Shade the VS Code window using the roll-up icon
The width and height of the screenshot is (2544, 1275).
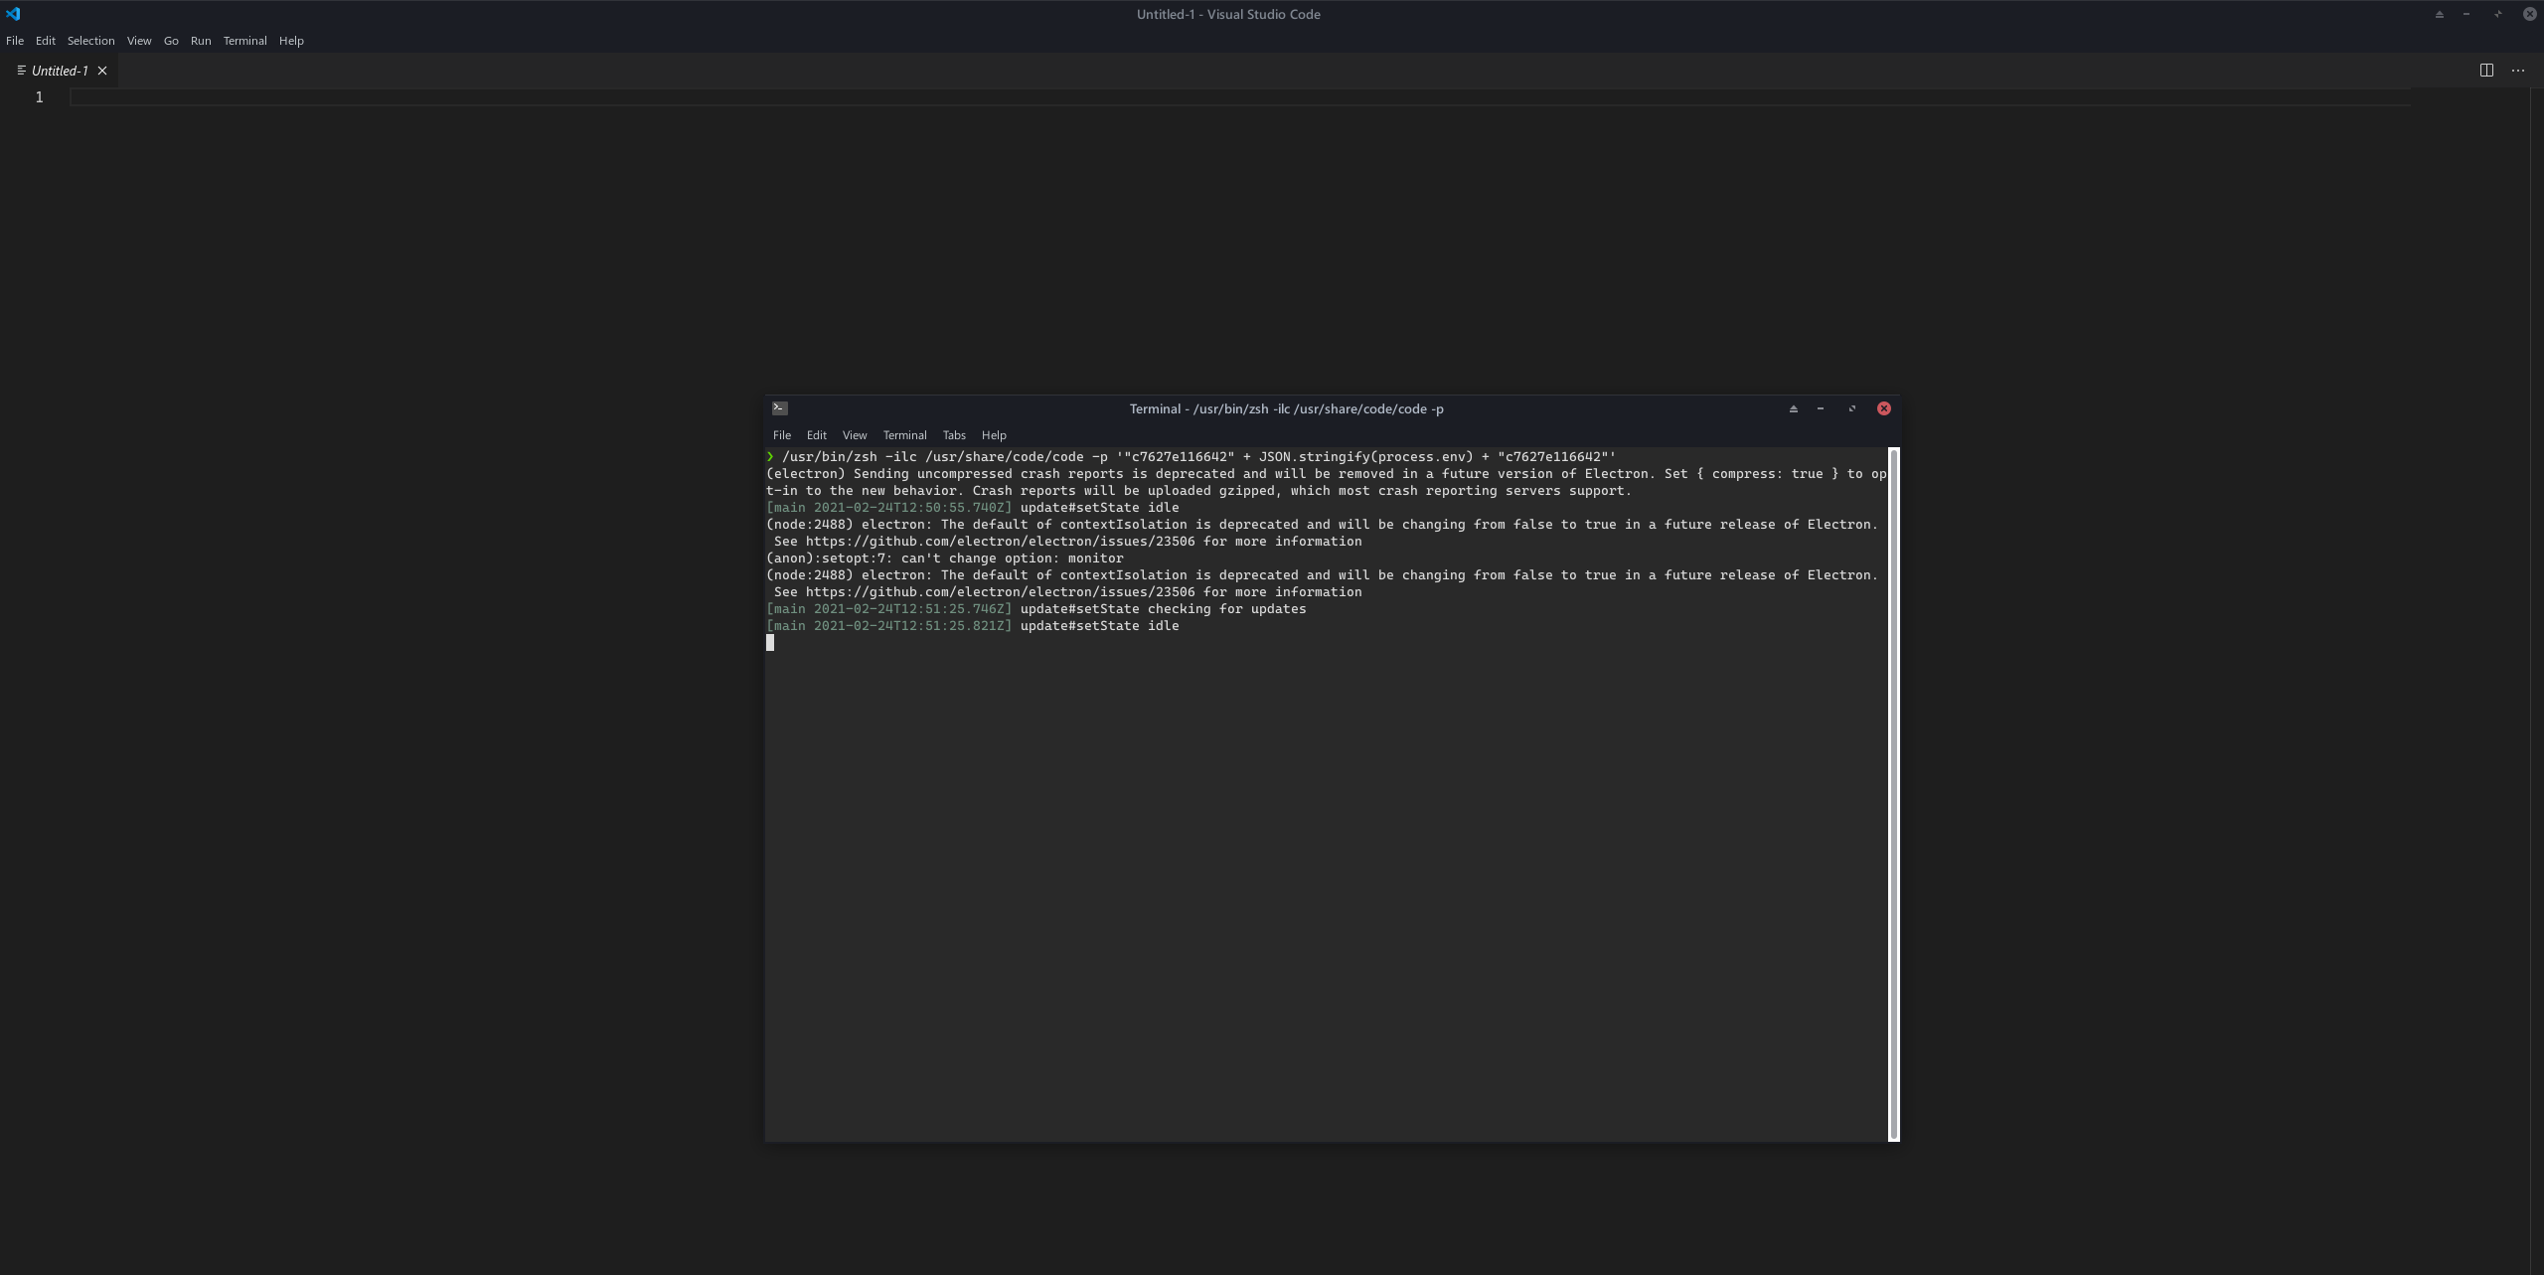pyautogui.click(x=2439, y=13)
